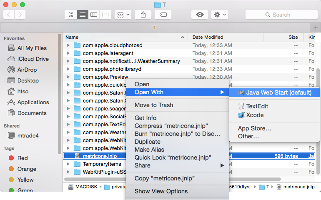Select the com.apple.photolibraryd folder icon
Image resolution: width=321 pixels, height=200 pixels.
point(77,69)
